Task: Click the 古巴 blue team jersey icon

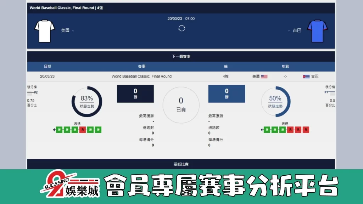Action: tap(318, 31)
